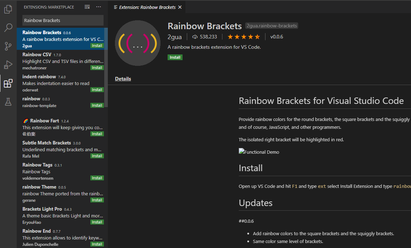Open the Details tab of the extension
Viewport: 411px width, 248px height.
click(x=123, y=79)
